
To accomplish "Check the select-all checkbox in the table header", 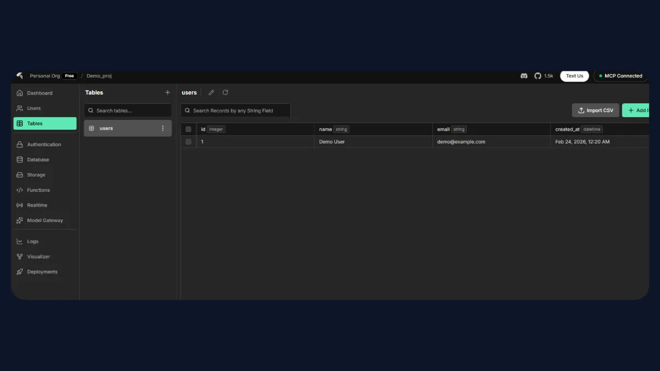I will (x=188, y=129).
